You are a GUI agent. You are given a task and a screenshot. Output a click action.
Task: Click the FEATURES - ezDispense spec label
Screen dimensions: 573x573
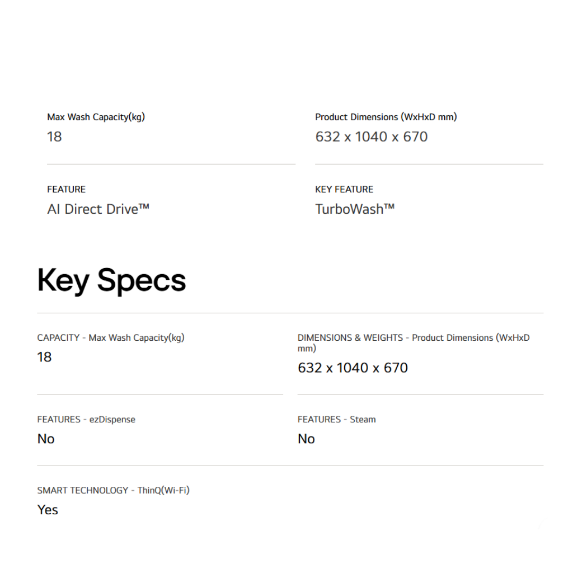tap(86, 419)
